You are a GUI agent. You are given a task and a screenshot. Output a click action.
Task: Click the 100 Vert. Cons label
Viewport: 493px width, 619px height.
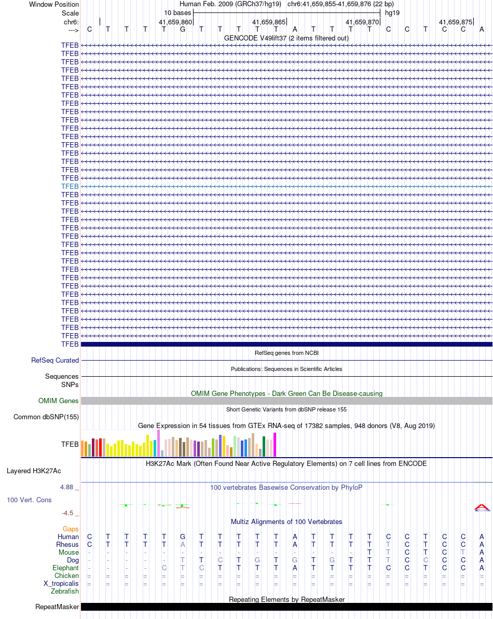[x=29, y=500]
